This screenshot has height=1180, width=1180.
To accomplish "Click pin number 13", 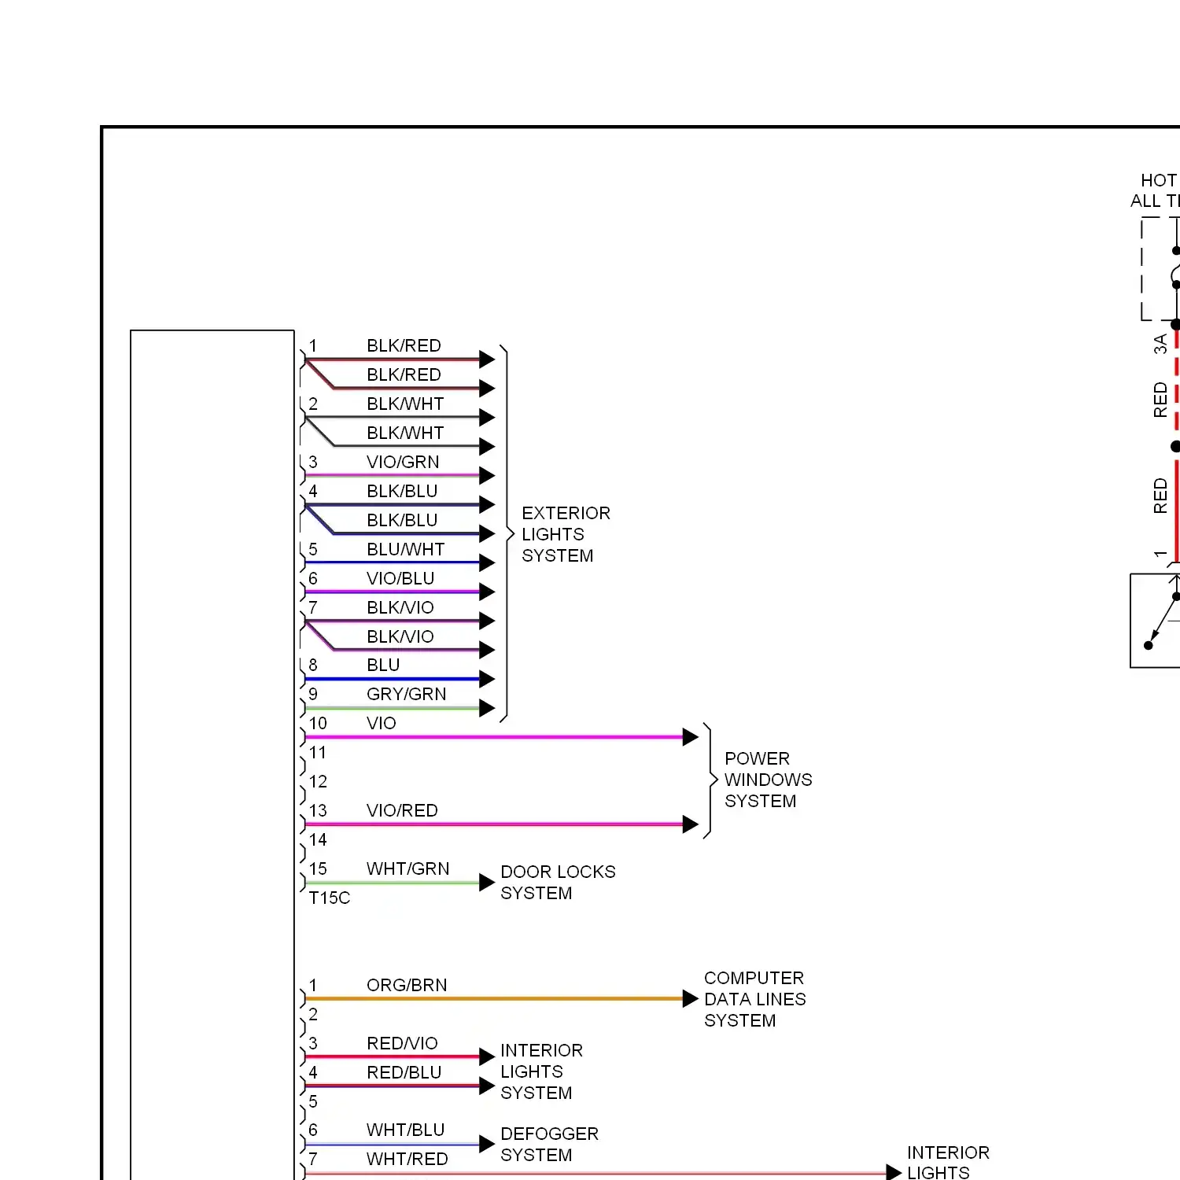I will [x=318, y=810].
